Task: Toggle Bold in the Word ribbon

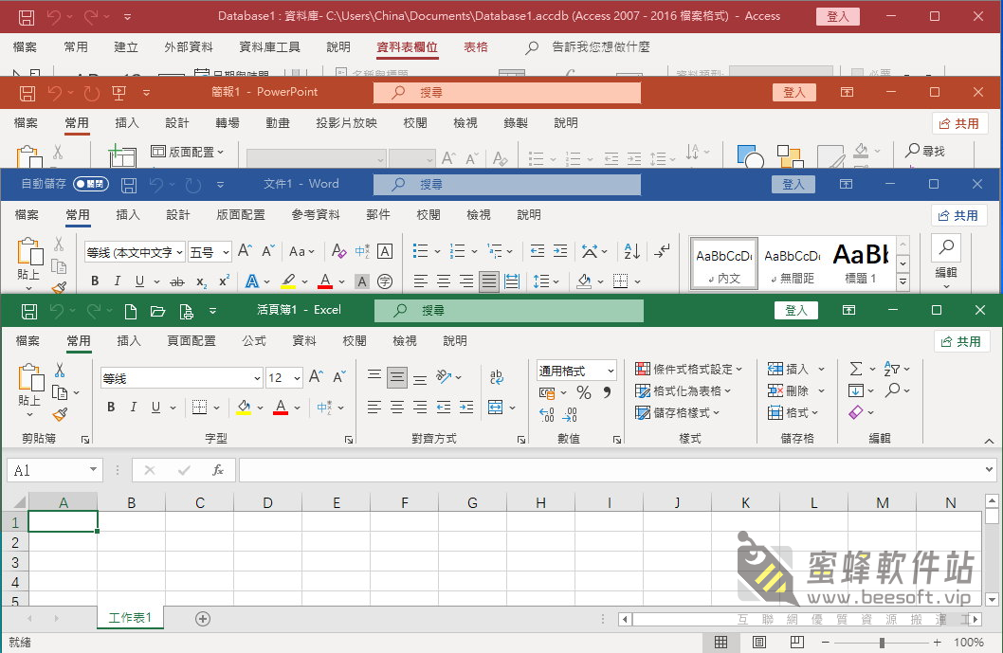Action: [x=95, y=281]
